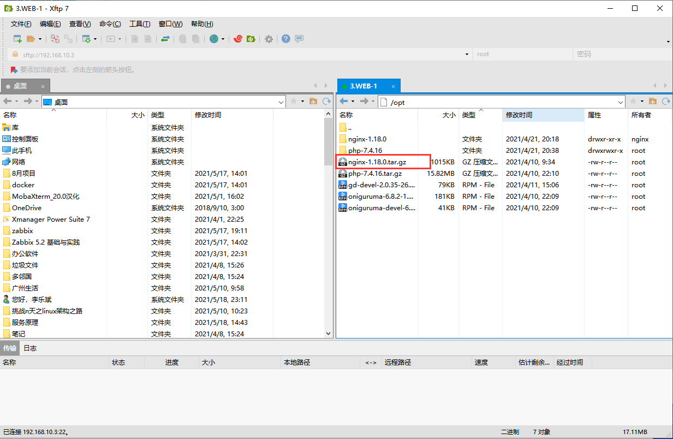The width and height of the screenshot is (673, 439).
Task: Refresh the local desktop pane
Action: pos(326,102)
